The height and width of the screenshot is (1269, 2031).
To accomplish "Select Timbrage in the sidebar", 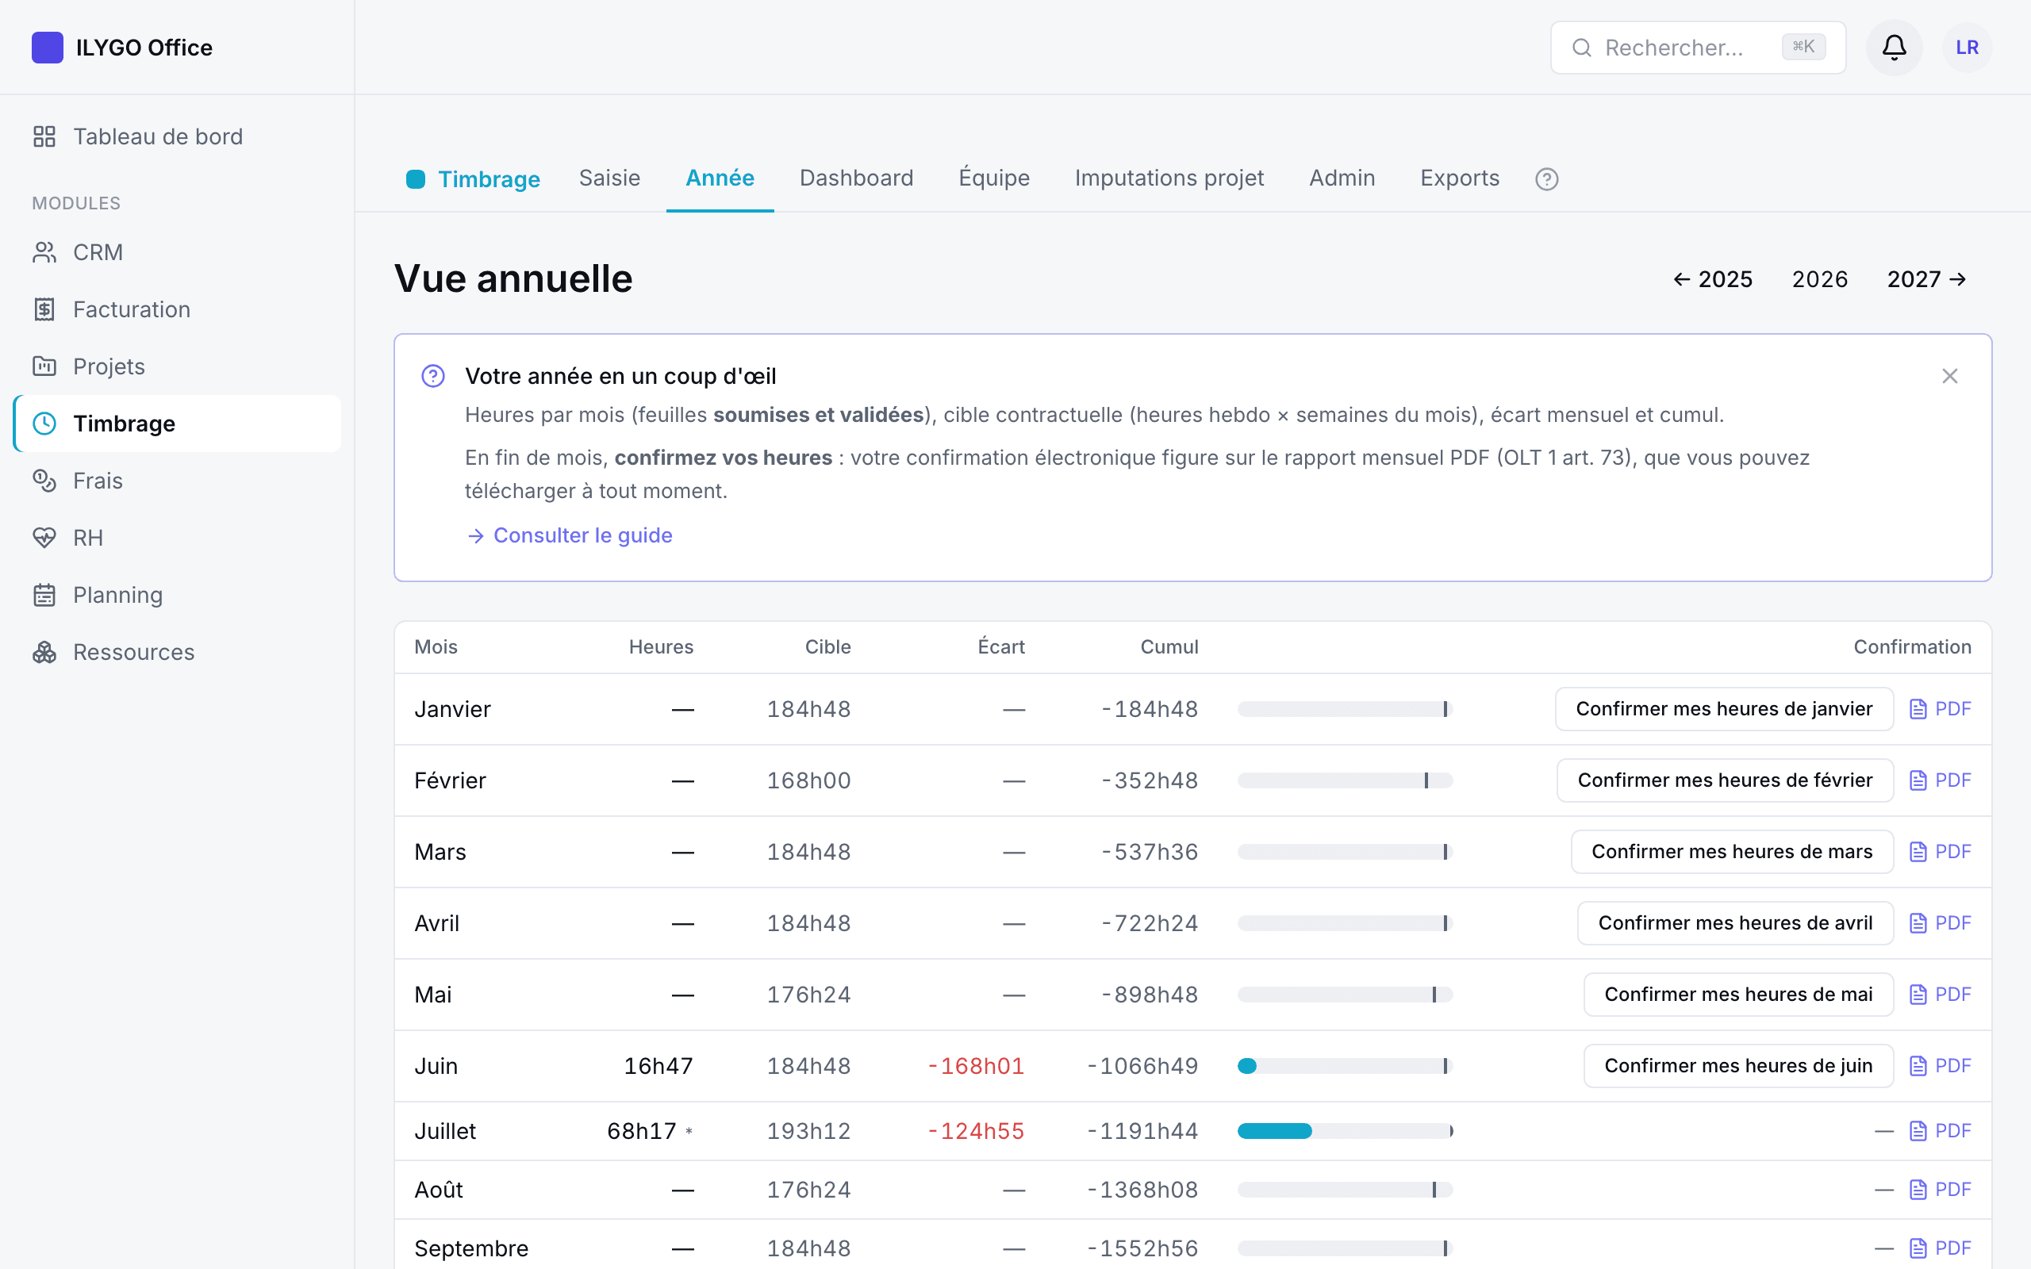I will [x=177, y=424].
